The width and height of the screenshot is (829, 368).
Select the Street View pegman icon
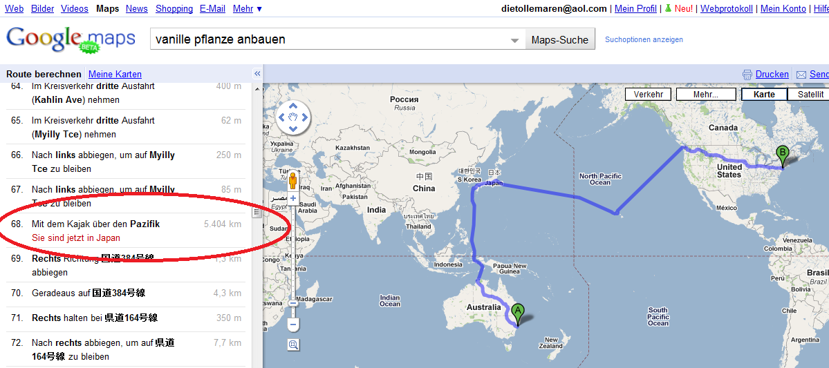point(292,180)
